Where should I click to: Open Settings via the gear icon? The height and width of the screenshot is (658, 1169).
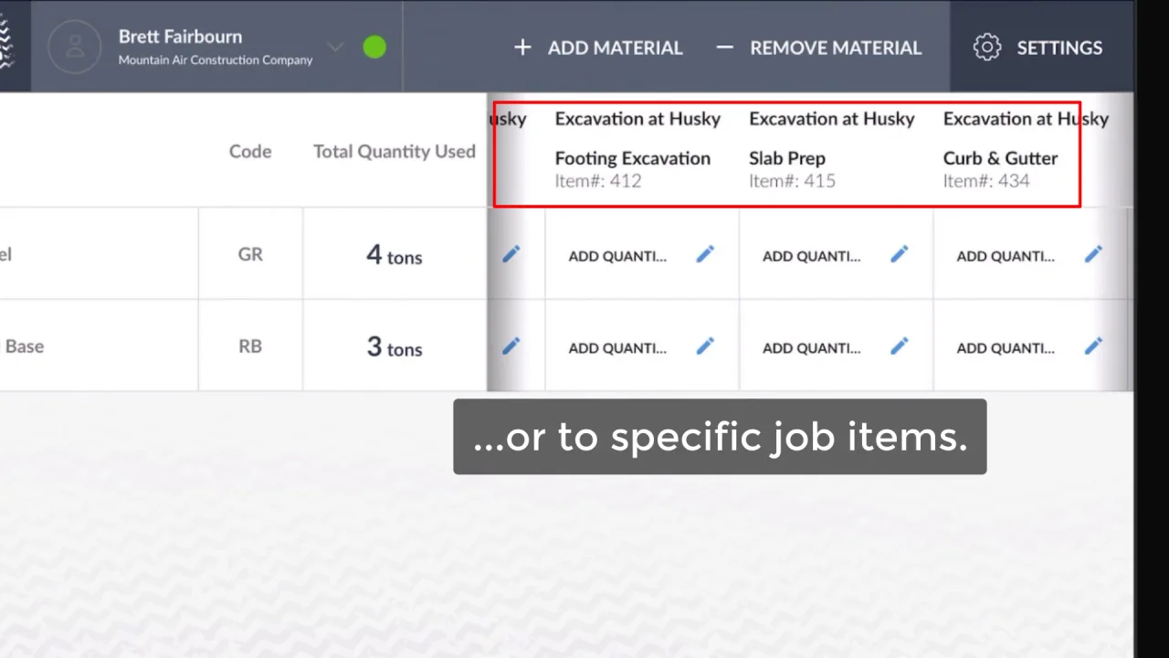click(987, 48)
